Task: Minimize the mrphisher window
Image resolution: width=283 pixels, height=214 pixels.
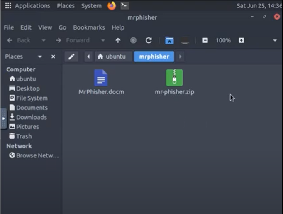Action: 252,17
